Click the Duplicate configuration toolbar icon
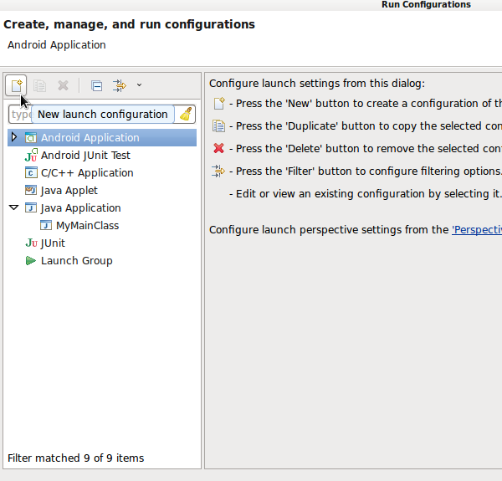Screen dimensions: 502x481 tap(39, 85)
